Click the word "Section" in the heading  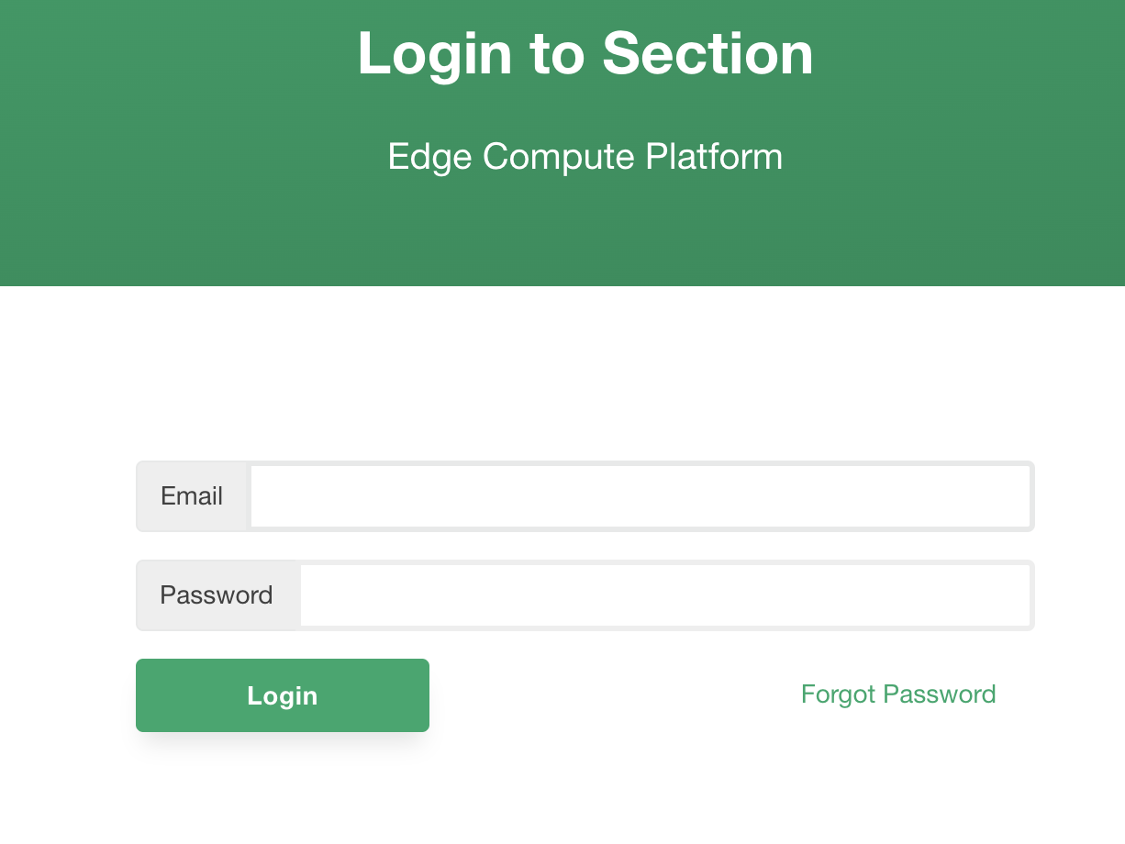tap(707, 53)
